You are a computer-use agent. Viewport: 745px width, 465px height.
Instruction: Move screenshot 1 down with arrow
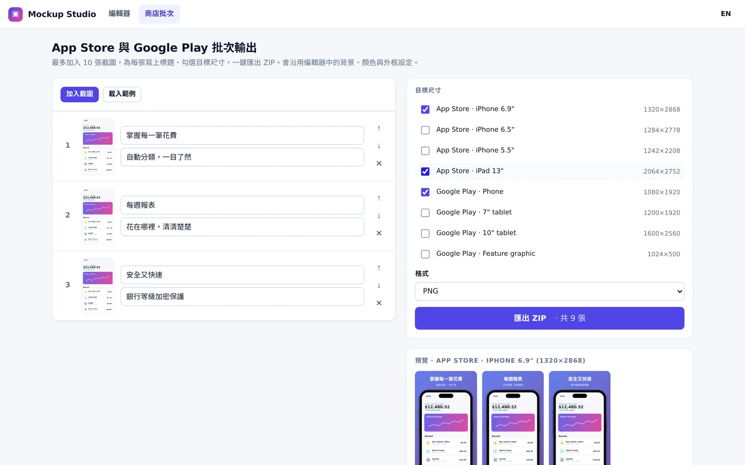tap(379, 146)
